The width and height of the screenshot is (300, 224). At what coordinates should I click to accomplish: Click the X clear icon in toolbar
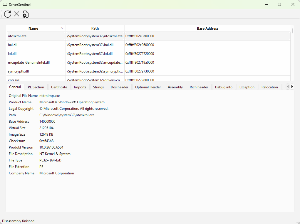17,14
